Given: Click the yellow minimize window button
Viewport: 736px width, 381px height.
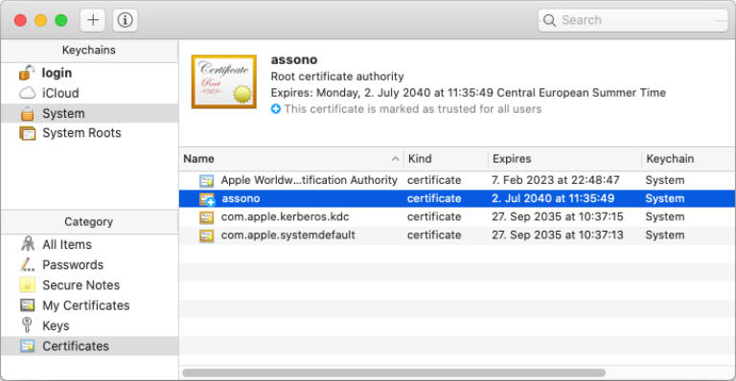Looking at the screenshot, I should click(x=41, y=20).
